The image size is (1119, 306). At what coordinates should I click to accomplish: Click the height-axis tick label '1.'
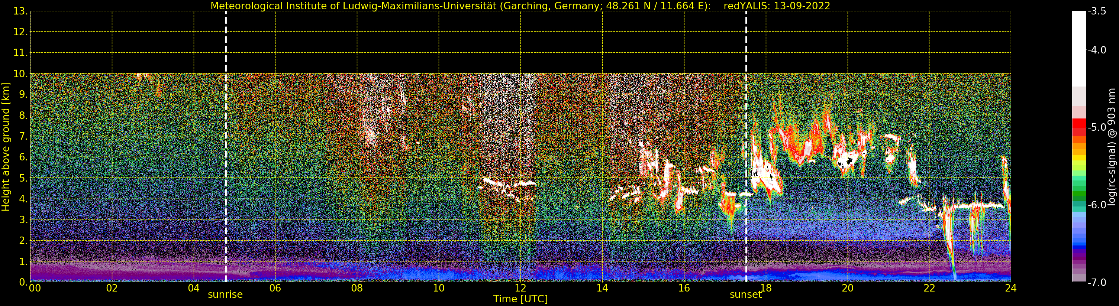pyautogui.click(x=23, y=262)
